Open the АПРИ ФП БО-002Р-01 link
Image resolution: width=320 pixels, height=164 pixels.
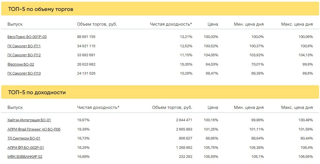25,147
